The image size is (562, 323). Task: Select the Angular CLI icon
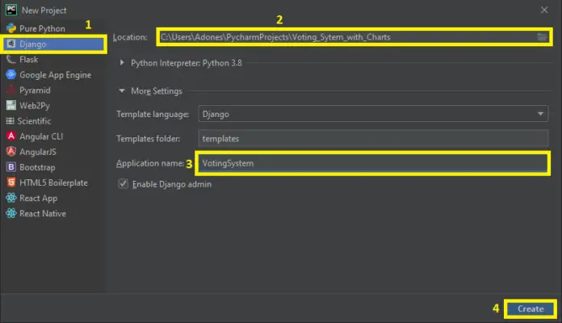pos(12,136)
